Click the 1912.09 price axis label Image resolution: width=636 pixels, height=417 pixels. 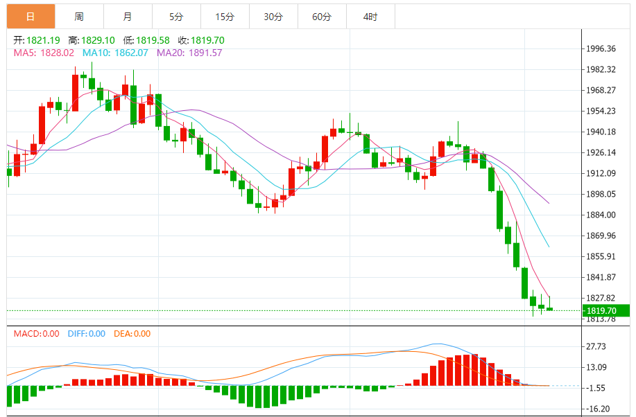coord(601,173)
